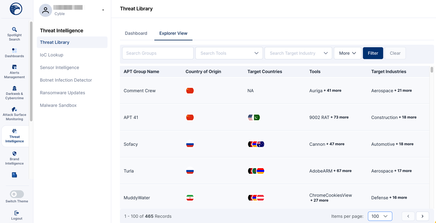The height and width of the screenshot is (223, 436).
Task: Click the Logout icon
Action: tap(17, 213)
